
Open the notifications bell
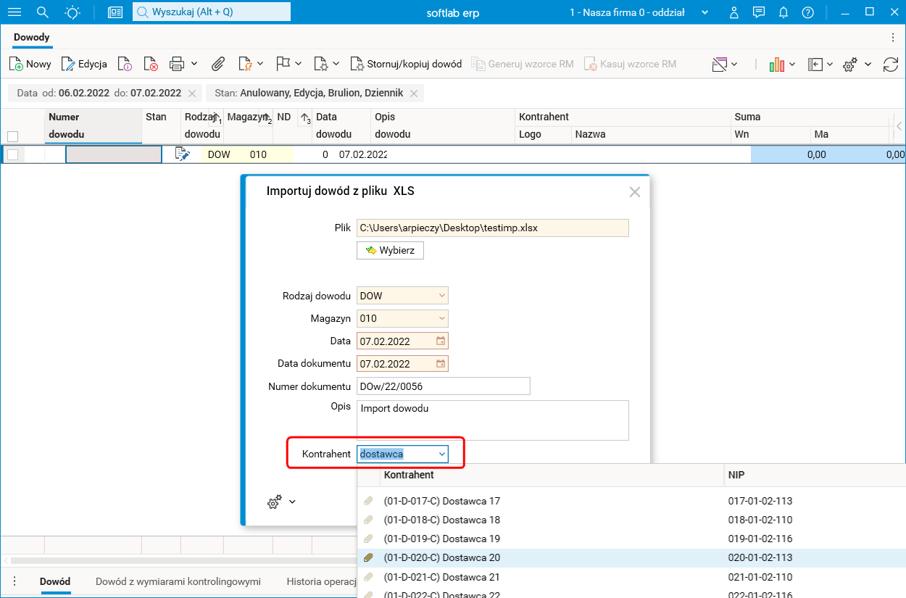click(x=784, y=12)
